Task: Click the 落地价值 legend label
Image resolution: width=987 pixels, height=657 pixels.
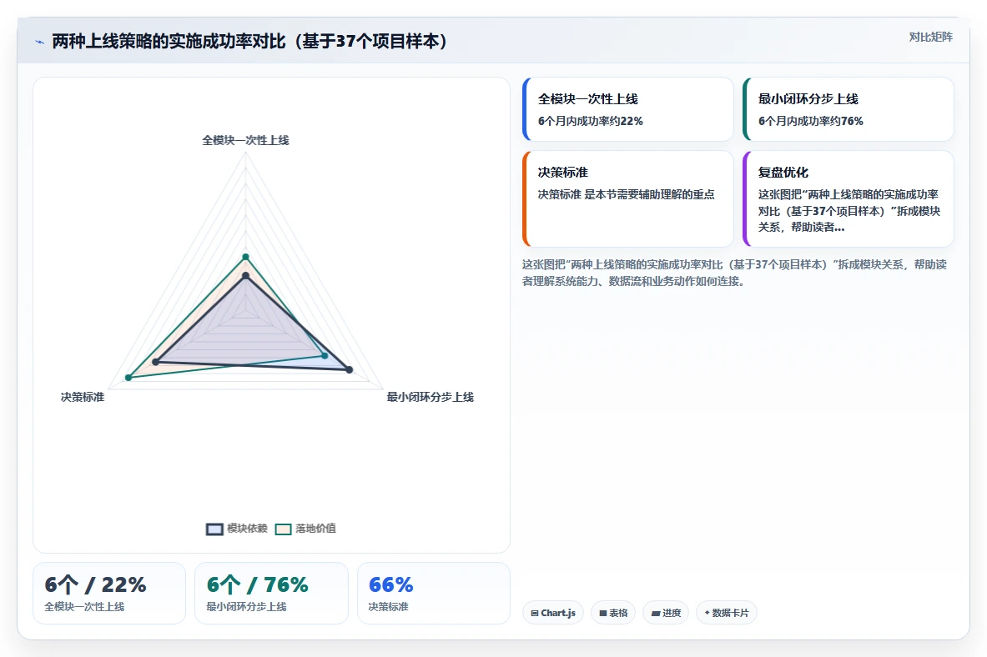Action: click(316, 529)
